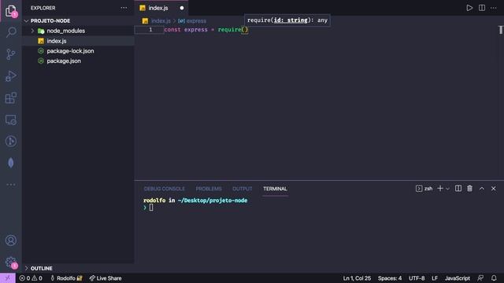Switch to the OUTPUT tab
This screenshot has width=504, height=283.
point(243,189)
